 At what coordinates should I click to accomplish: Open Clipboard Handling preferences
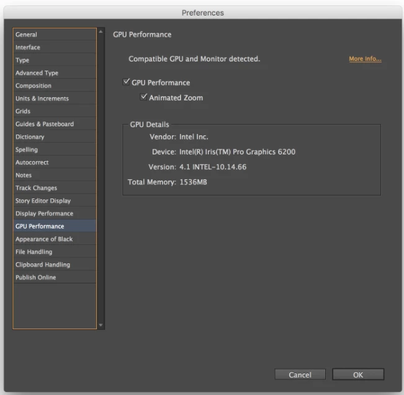click(55, 265)
